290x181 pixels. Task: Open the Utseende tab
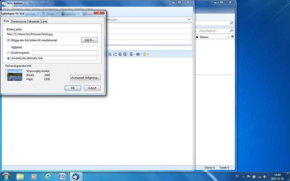34,21
